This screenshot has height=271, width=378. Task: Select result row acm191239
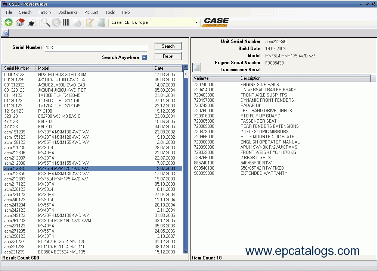point(93,132)
